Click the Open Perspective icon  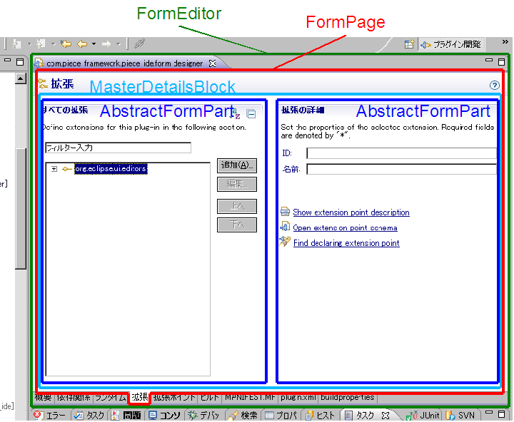pos(410,44)
